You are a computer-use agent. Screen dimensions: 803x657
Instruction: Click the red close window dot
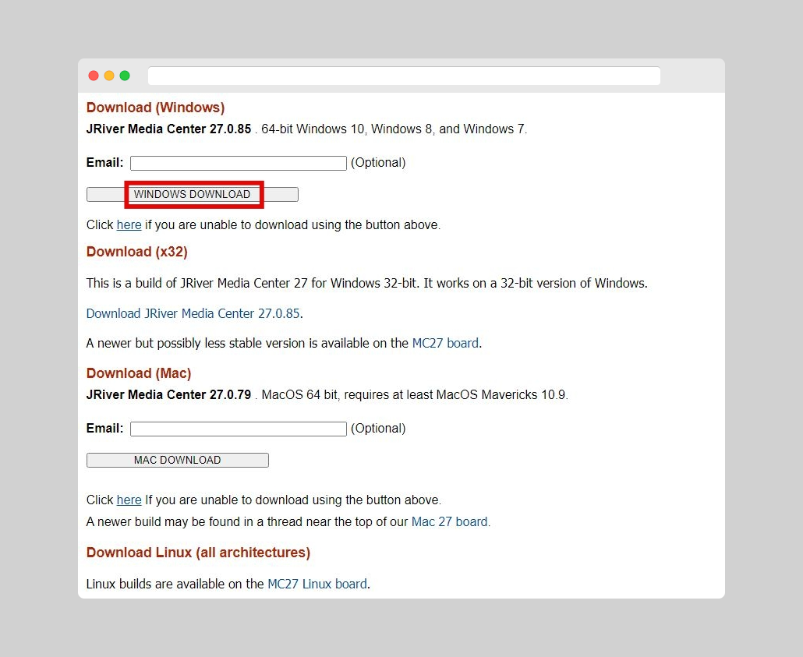coord(94,76)
